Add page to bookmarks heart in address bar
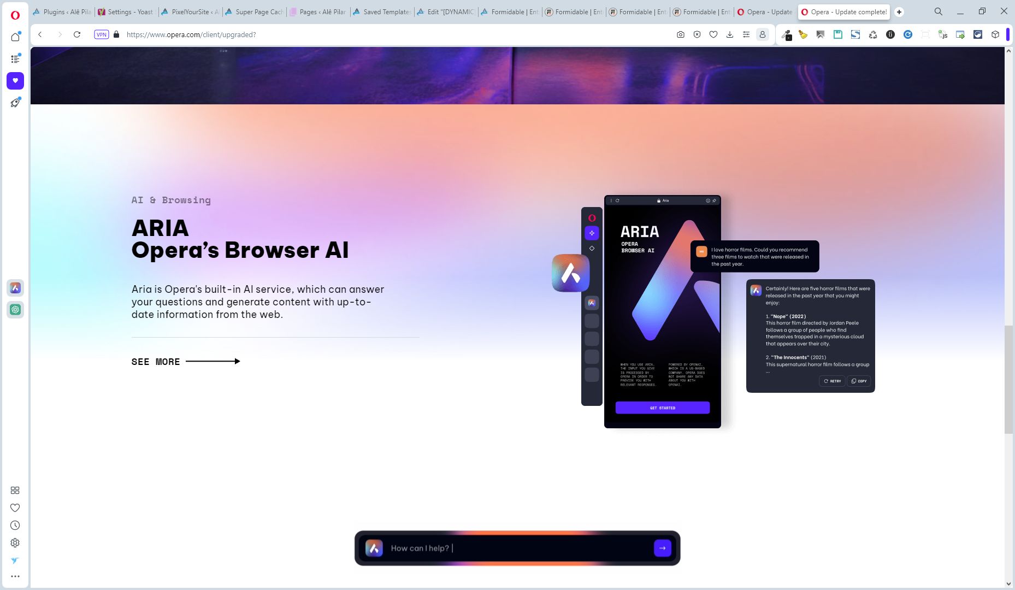The height and width of the screenshot is (590, 1015). [713, 34]
